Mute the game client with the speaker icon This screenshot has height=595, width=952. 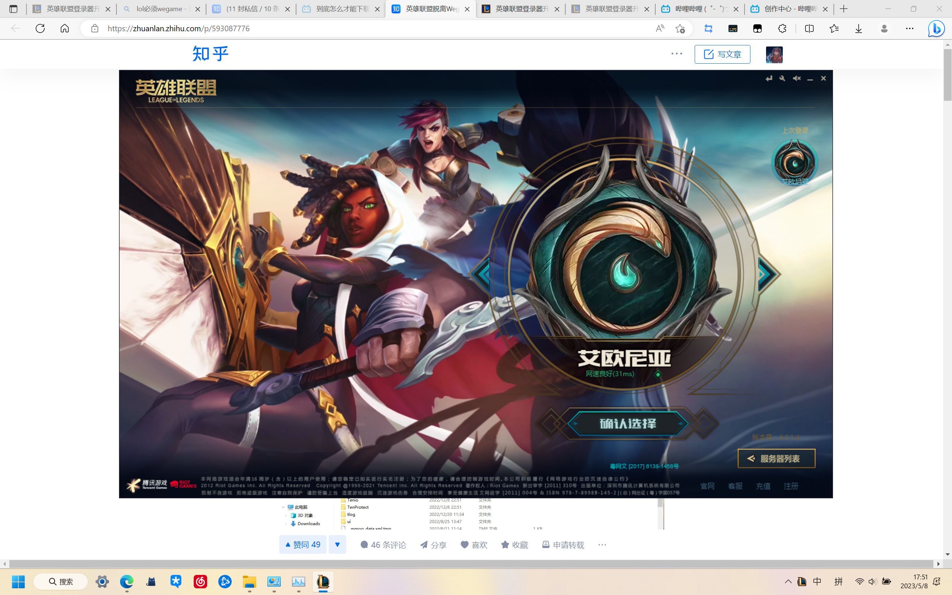point(797,78)
